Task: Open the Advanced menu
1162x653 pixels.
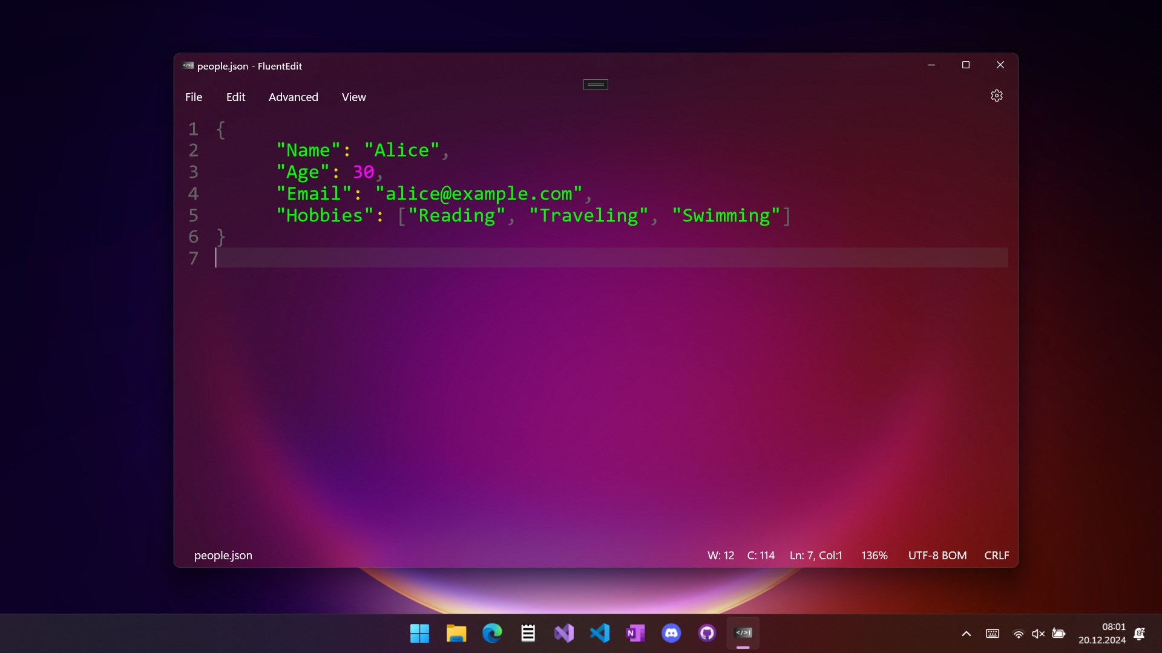Action: pos(293,97)
